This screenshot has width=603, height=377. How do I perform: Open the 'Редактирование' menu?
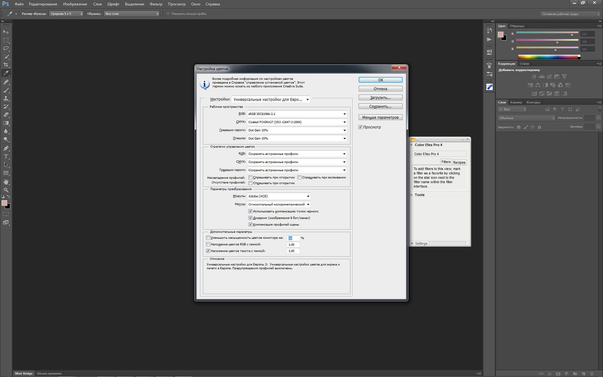pyautogui.click(x=43, y=4)
